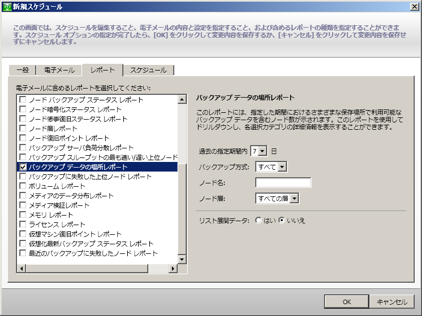Screen dimensions: 422x316
Task: Check the ノード層レポート checkbox
Action: click(23, 128)
